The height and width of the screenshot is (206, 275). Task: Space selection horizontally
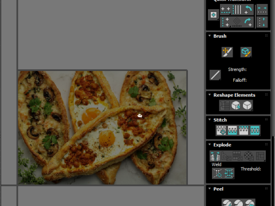(262, 10)
